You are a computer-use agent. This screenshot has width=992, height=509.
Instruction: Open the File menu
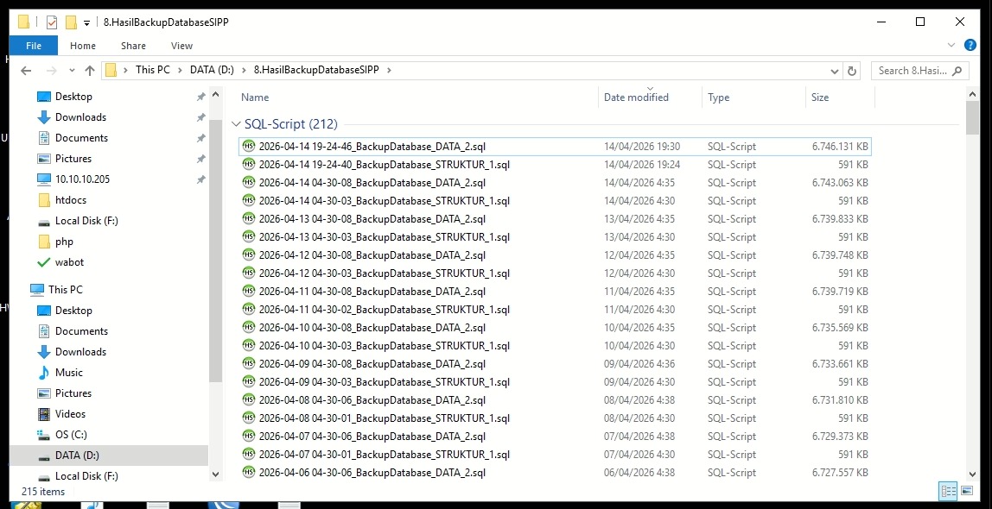pos(34,46)
